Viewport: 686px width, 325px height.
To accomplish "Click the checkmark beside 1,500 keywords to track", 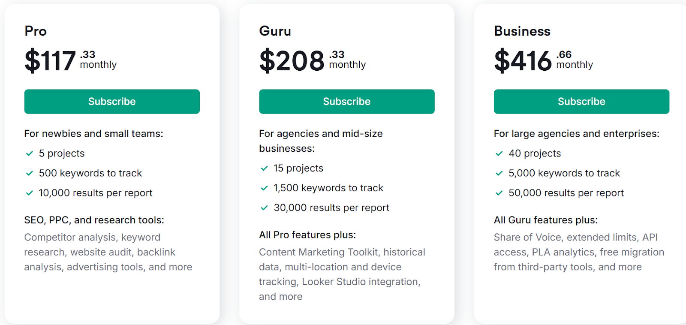I will point(264,188).
